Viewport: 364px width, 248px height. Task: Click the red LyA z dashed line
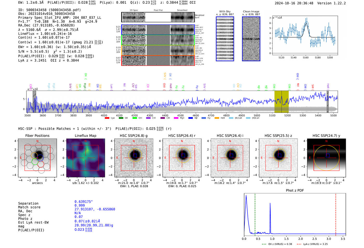point(336,214)
